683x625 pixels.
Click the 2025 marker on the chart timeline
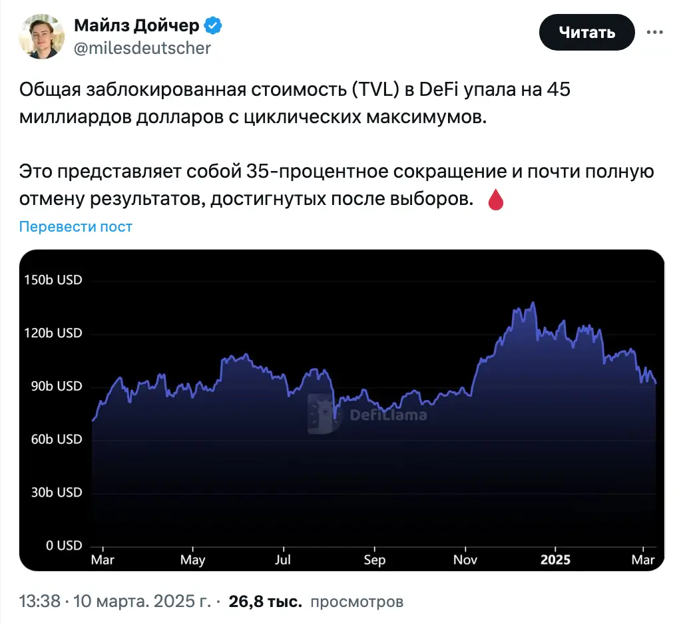click(x=555, y=560)
